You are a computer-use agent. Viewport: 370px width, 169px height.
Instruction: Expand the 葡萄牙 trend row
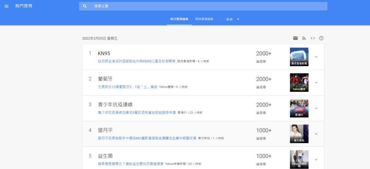pos(316,83)
